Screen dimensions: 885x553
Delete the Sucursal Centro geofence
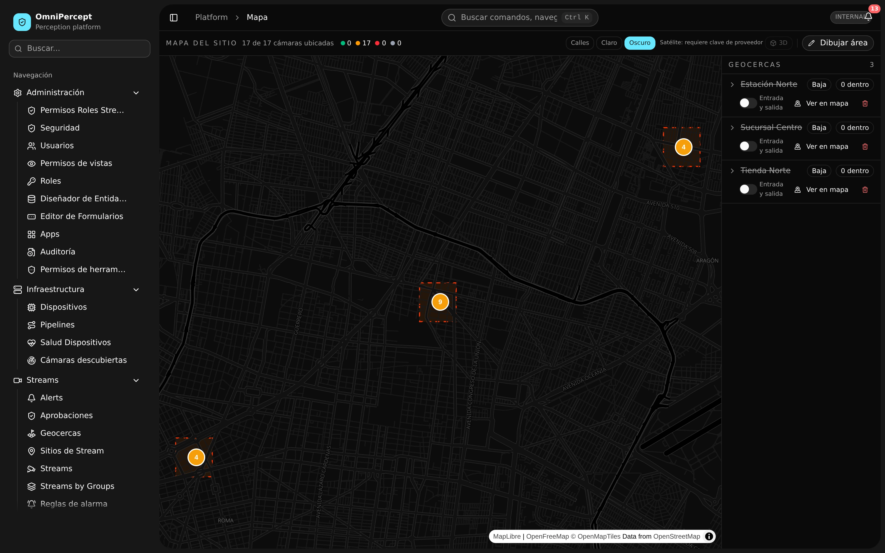point(865,147)
